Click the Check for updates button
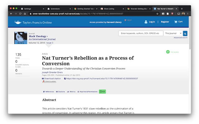This screenshot has height=124, width=199. click(x=49, y=81)
